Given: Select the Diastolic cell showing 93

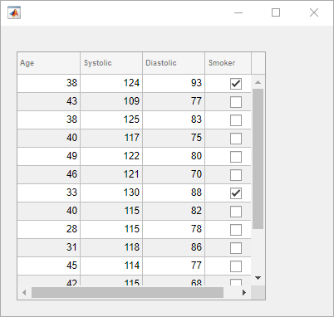Looking at the screenshot, I should [174, 83].
